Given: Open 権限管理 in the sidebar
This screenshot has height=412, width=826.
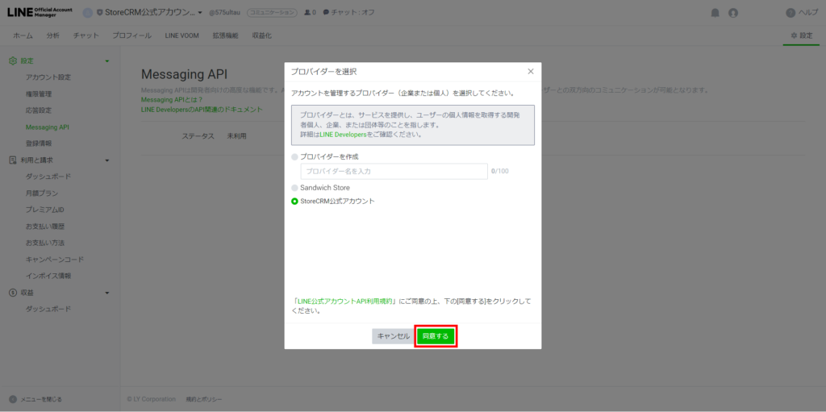Looking at the screenshot, I should (x=39, y=94).
